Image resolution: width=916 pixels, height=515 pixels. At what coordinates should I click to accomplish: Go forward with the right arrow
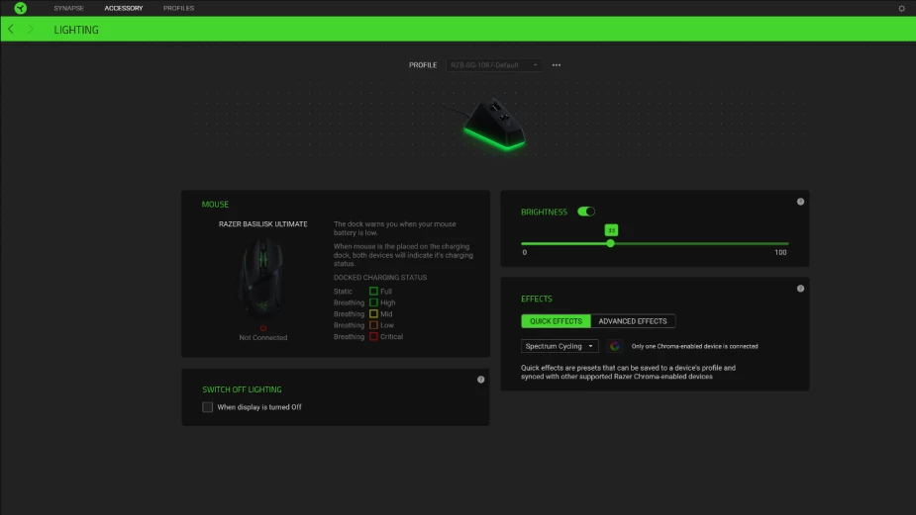(x=31, y=30)
